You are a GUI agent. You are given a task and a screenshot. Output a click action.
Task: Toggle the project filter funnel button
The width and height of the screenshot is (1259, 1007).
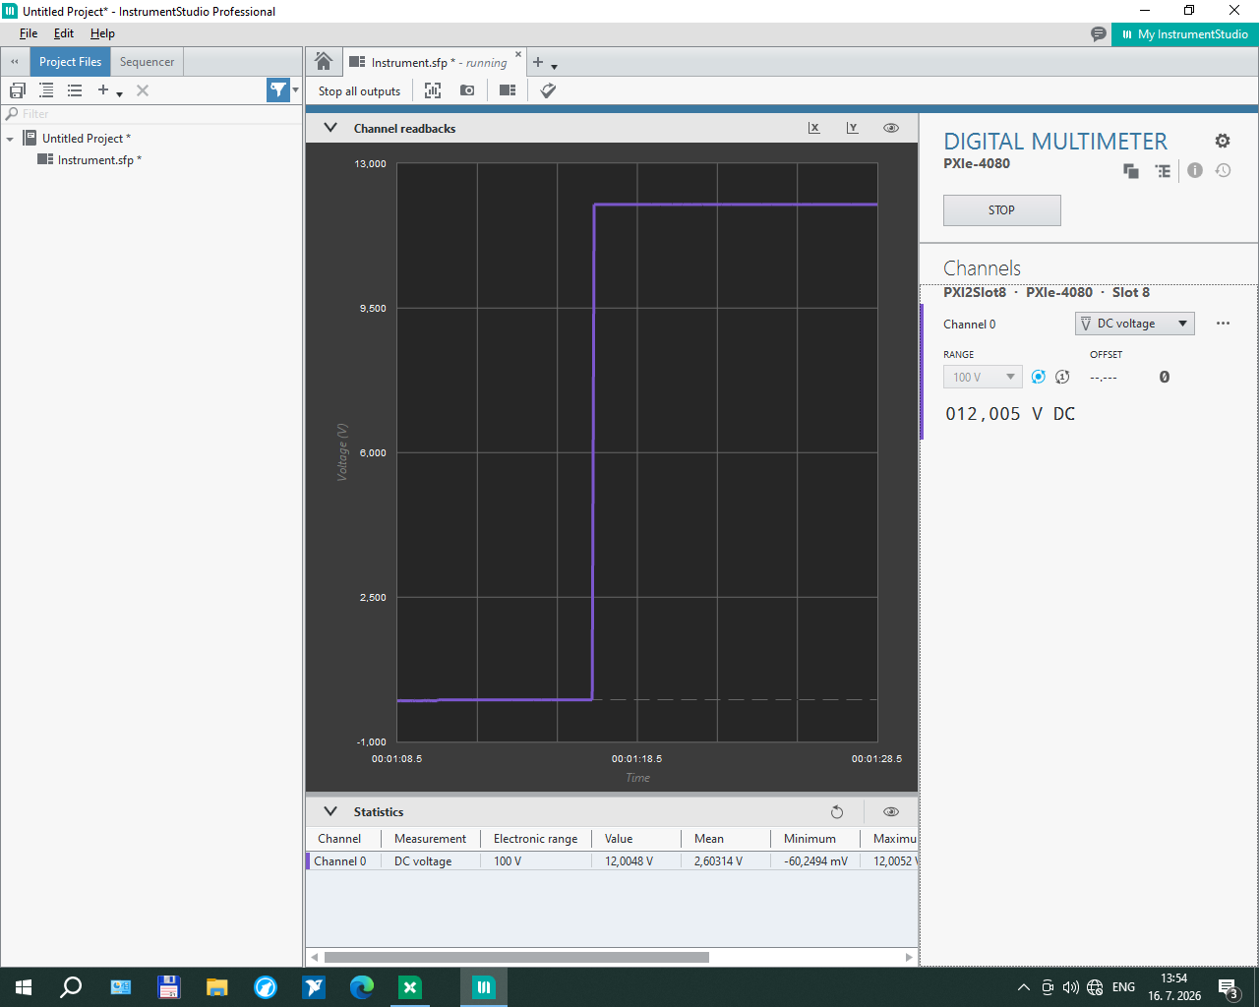click(x=279, y=90)
